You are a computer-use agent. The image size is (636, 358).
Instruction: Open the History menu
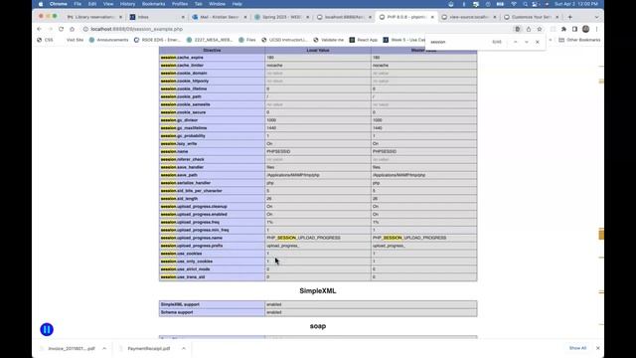(127, 4)
